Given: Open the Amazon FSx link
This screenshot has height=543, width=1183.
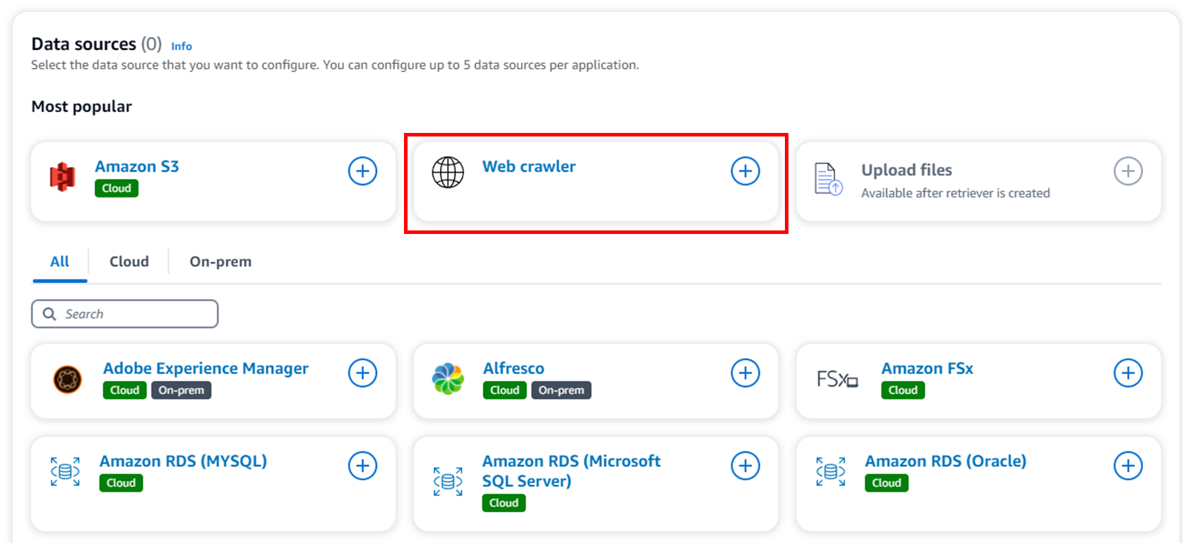Looking at the screenshot, I should pos(927,369).
